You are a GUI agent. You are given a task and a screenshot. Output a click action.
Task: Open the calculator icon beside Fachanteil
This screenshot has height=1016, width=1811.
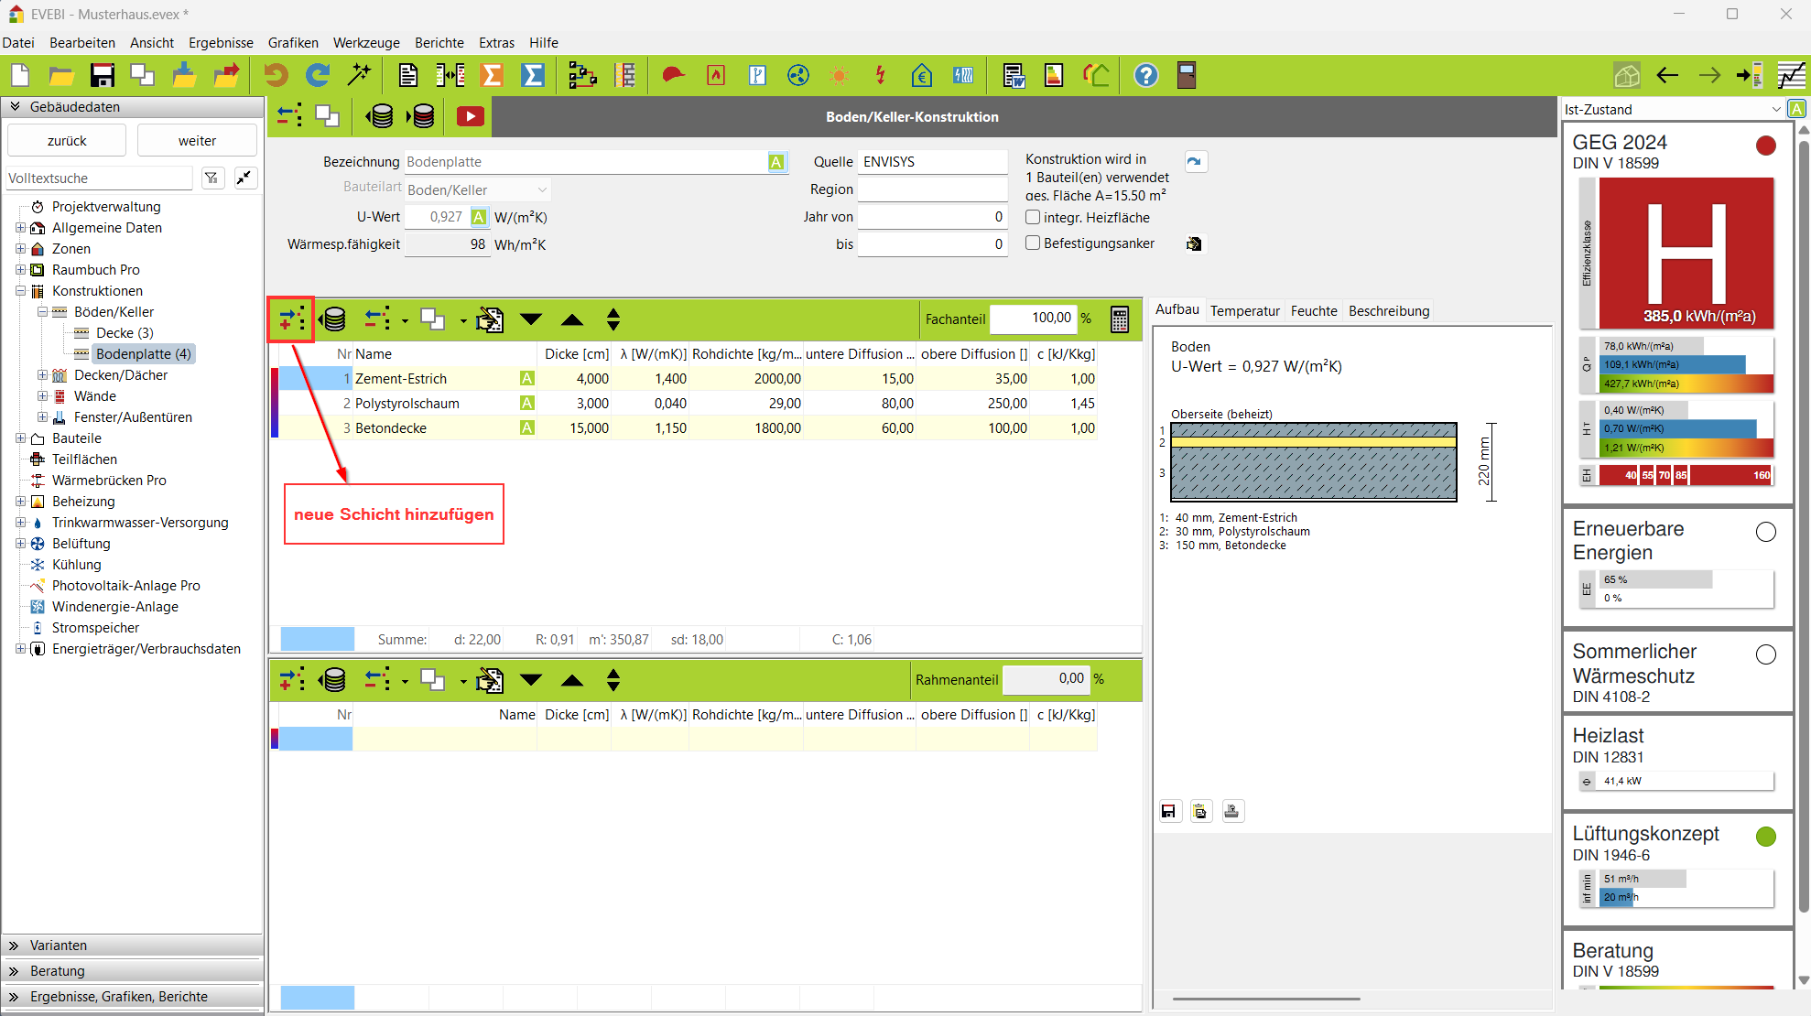[x=1119, y=319]
